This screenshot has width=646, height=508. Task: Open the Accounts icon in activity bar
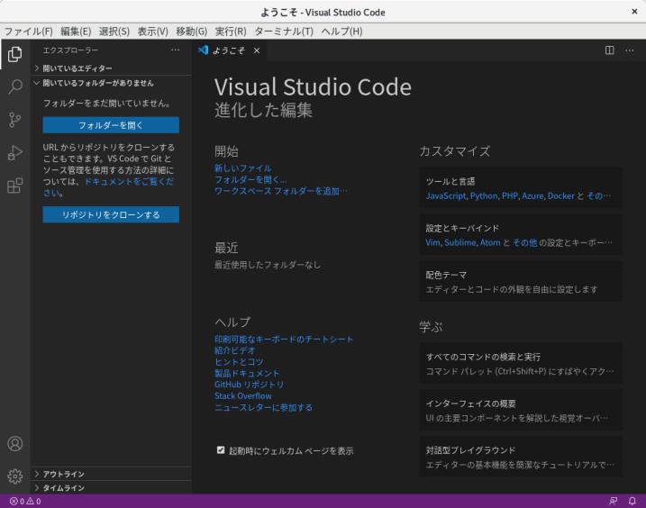pos(14,444)
